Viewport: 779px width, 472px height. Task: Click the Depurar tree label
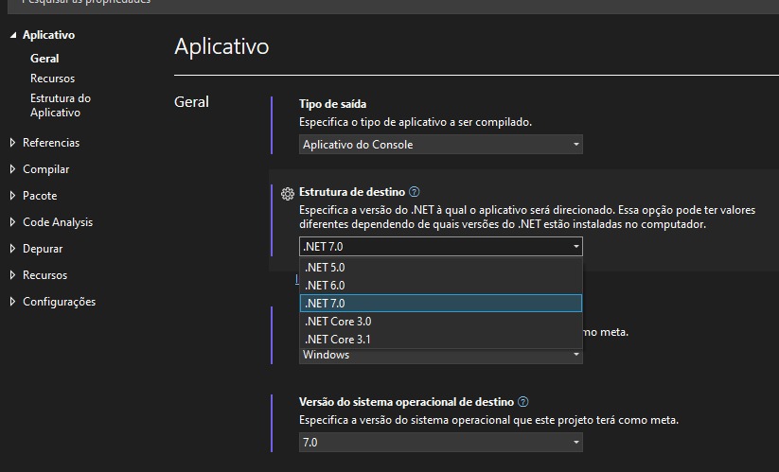click(43, 249)
